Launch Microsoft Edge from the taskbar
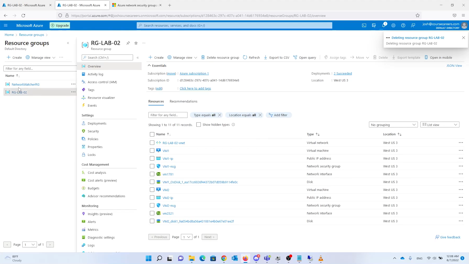 click(202, 258)
